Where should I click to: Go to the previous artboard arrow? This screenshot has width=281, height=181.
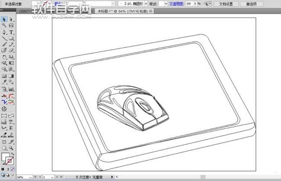[40, 177]
